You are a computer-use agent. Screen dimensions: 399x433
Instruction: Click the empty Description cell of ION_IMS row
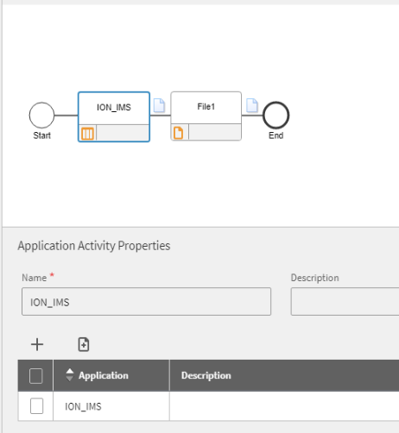click(284, 406)
